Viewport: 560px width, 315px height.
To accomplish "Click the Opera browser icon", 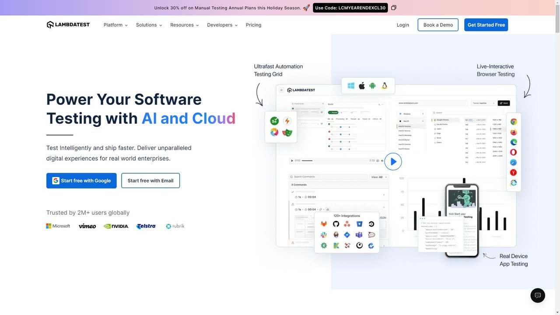I will click(514, 152).
